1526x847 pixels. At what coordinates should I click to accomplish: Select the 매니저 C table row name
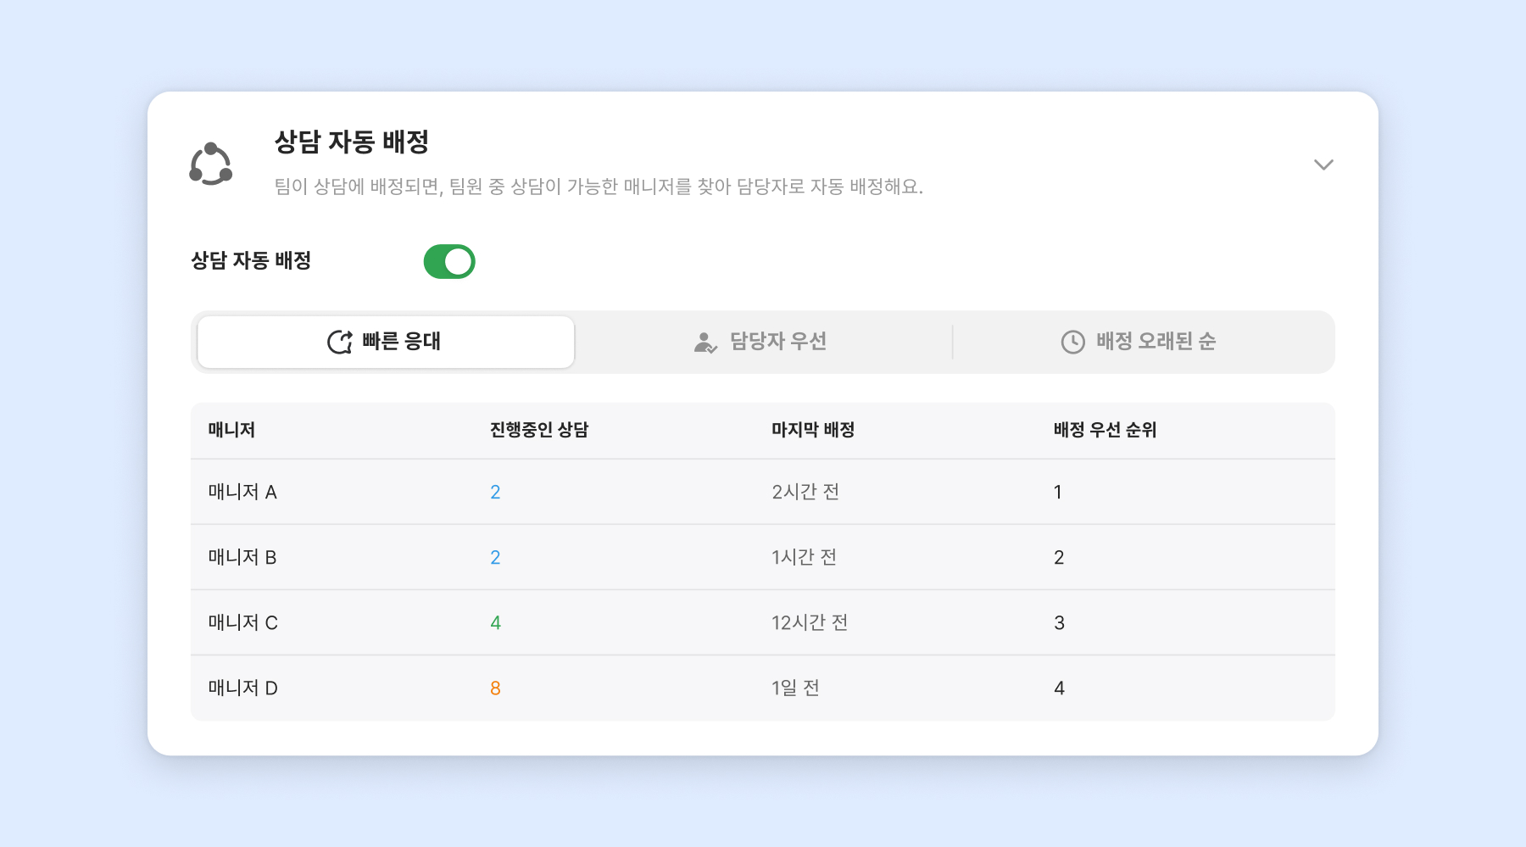243,623
